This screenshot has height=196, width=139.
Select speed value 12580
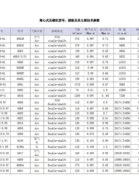[x=122, y=90]
